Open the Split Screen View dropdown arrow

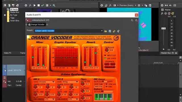[x=118, y=5]
